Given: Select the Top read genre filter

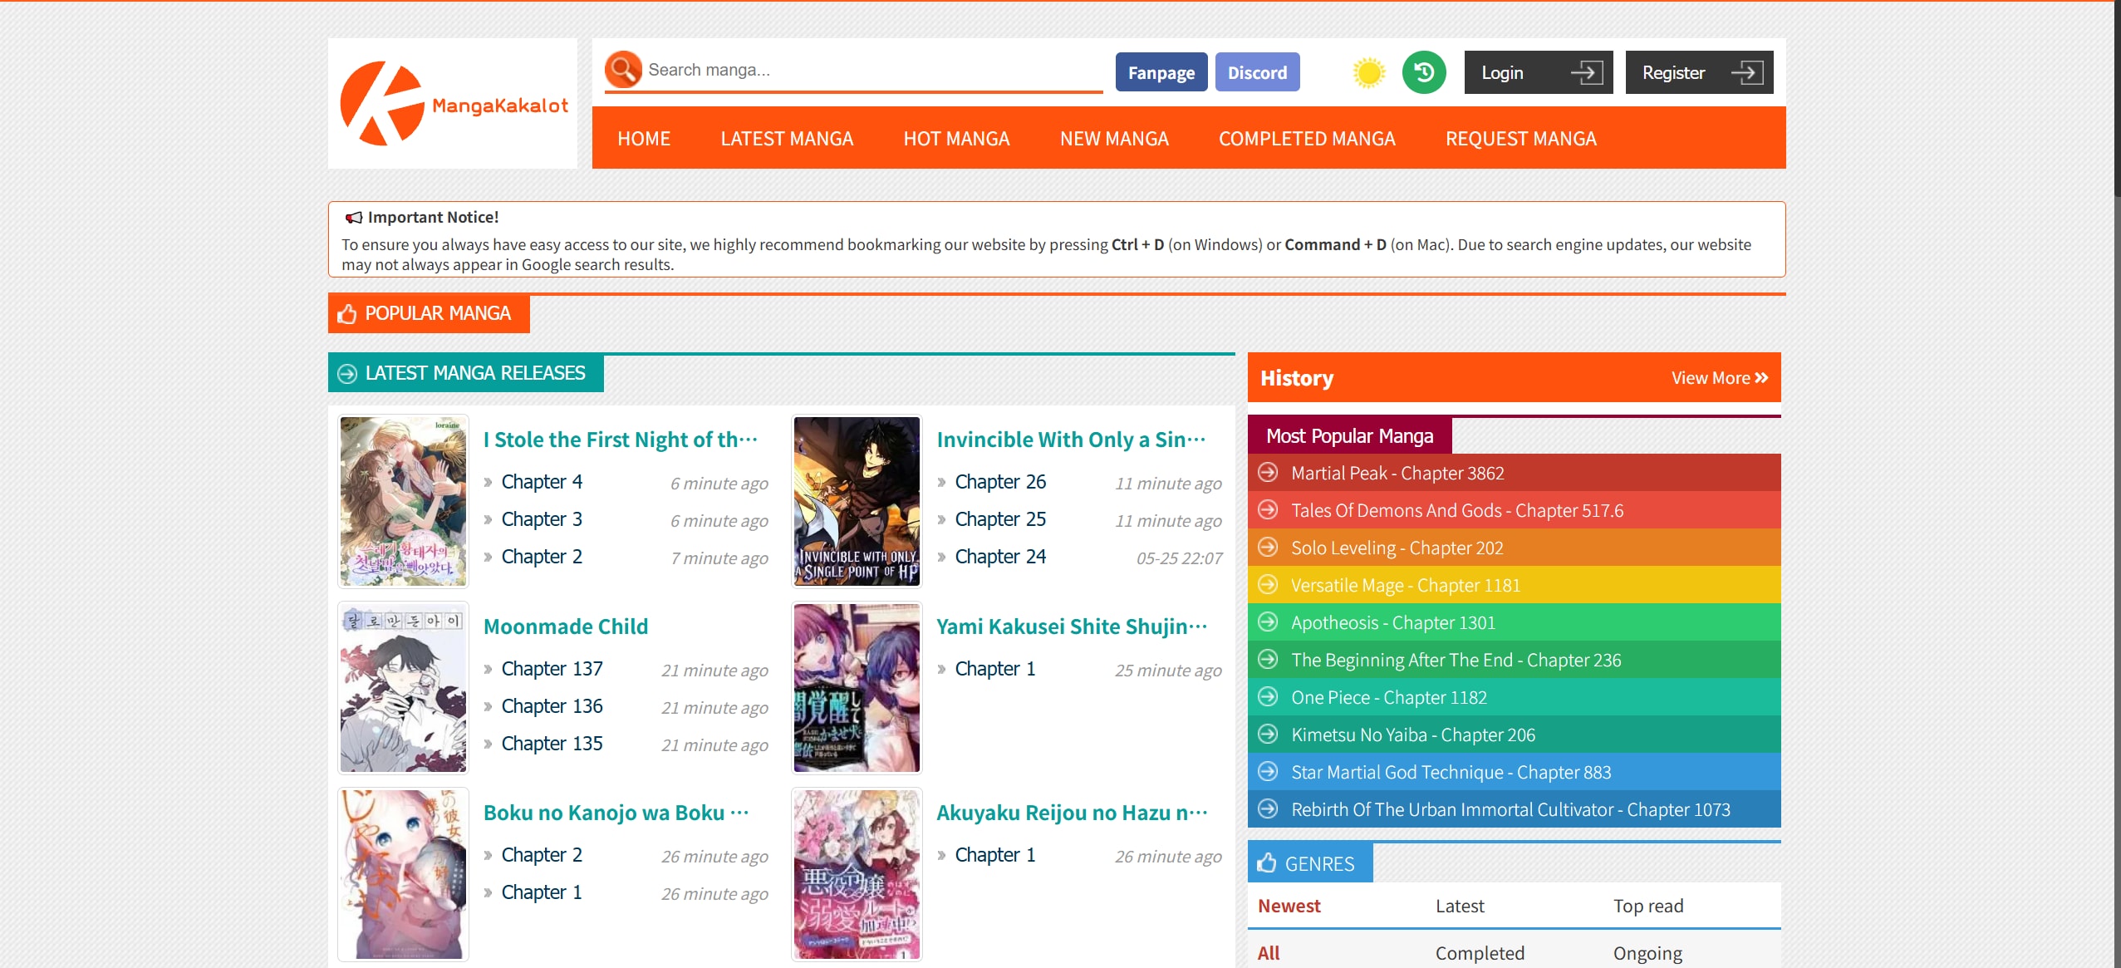Looking at the screenshot, I should point(1648,907).
